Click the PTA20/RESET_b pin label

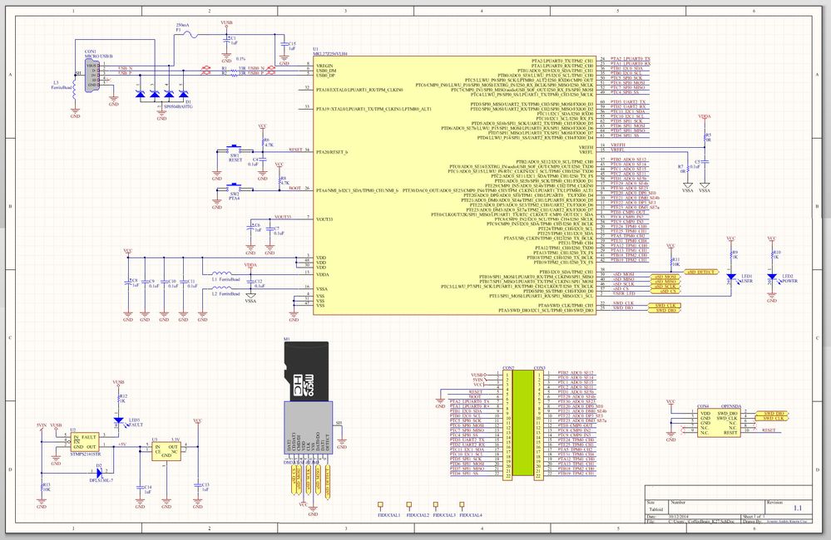tap(332, 152)
